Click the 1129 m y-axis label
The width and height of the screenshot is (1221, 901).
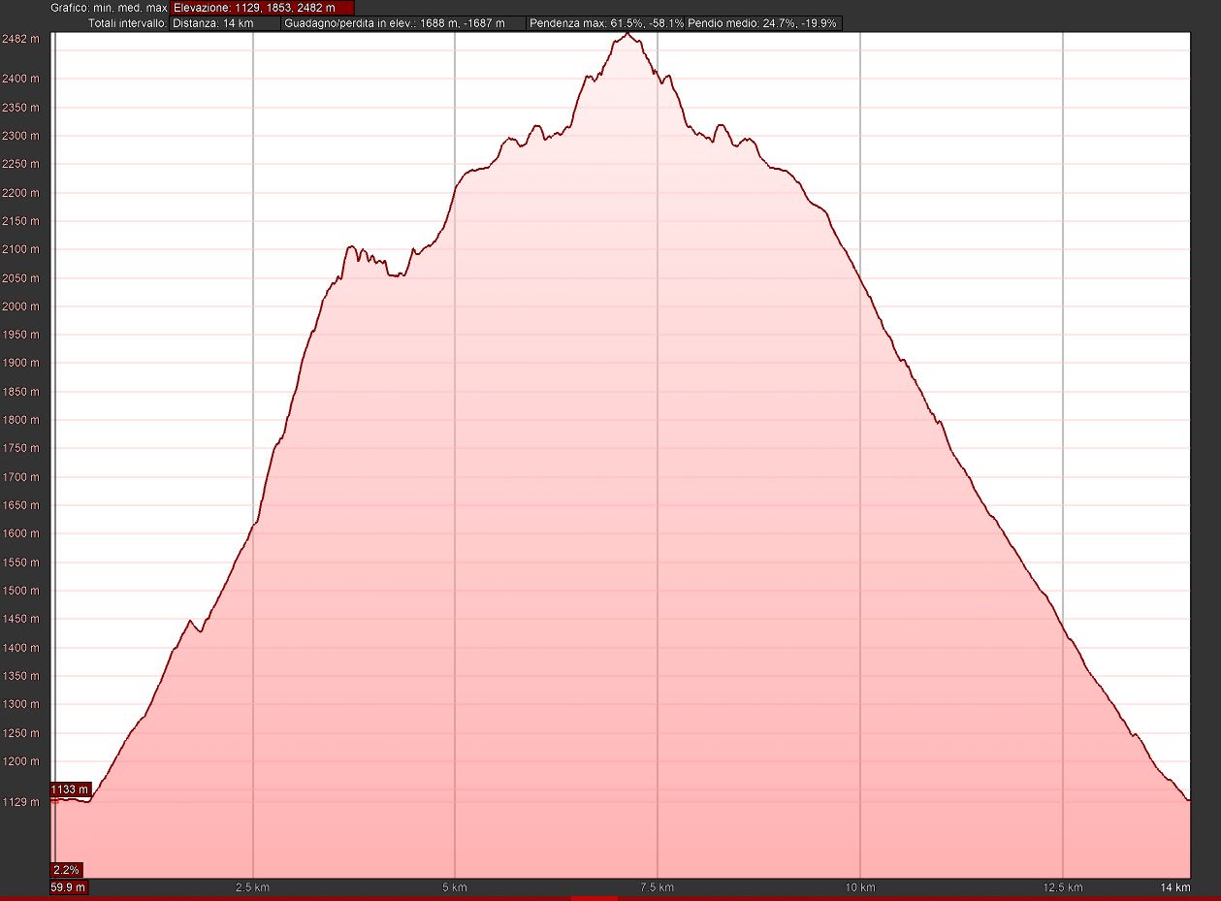click(x=20, y=802)
